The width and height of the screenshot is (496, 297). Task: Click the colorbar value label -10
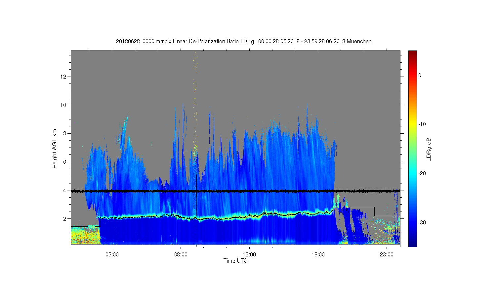point(422,124)
